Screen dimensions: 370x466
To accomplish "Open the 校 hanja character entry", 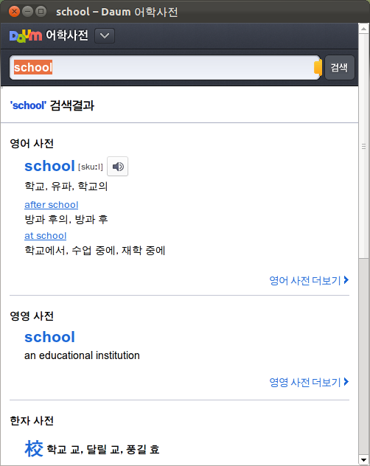I will click(x=34, y=449).
